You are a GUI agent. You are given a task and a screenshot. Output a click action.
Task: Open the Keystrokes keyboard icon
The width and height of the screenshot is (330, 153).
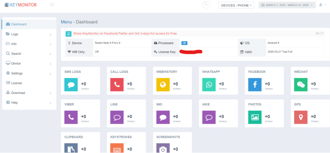117,148
